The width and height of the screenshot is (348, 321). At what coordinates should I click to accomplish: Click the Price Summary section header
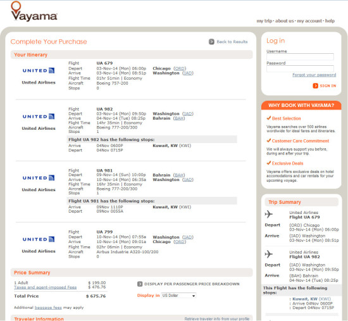(132, 273)
